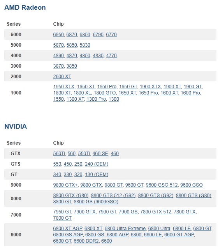
Task: Open the 1950 XTX chip link
Action: 64,87
